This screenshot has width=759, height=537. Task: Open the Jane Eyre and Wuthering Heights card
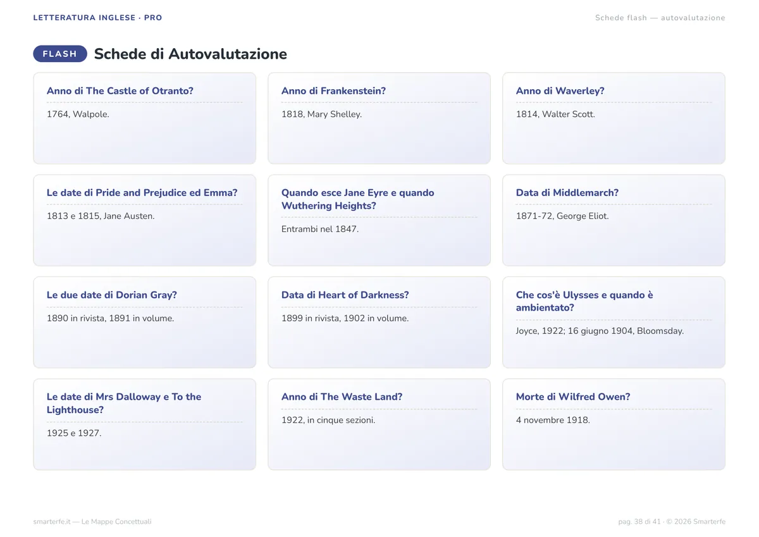pos(379,221)
